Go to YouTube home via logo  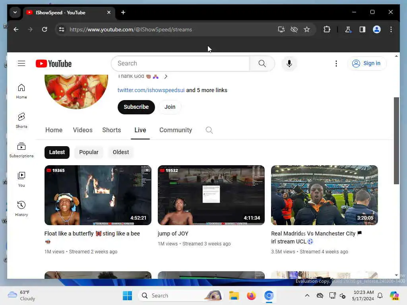tap(54, 64)
